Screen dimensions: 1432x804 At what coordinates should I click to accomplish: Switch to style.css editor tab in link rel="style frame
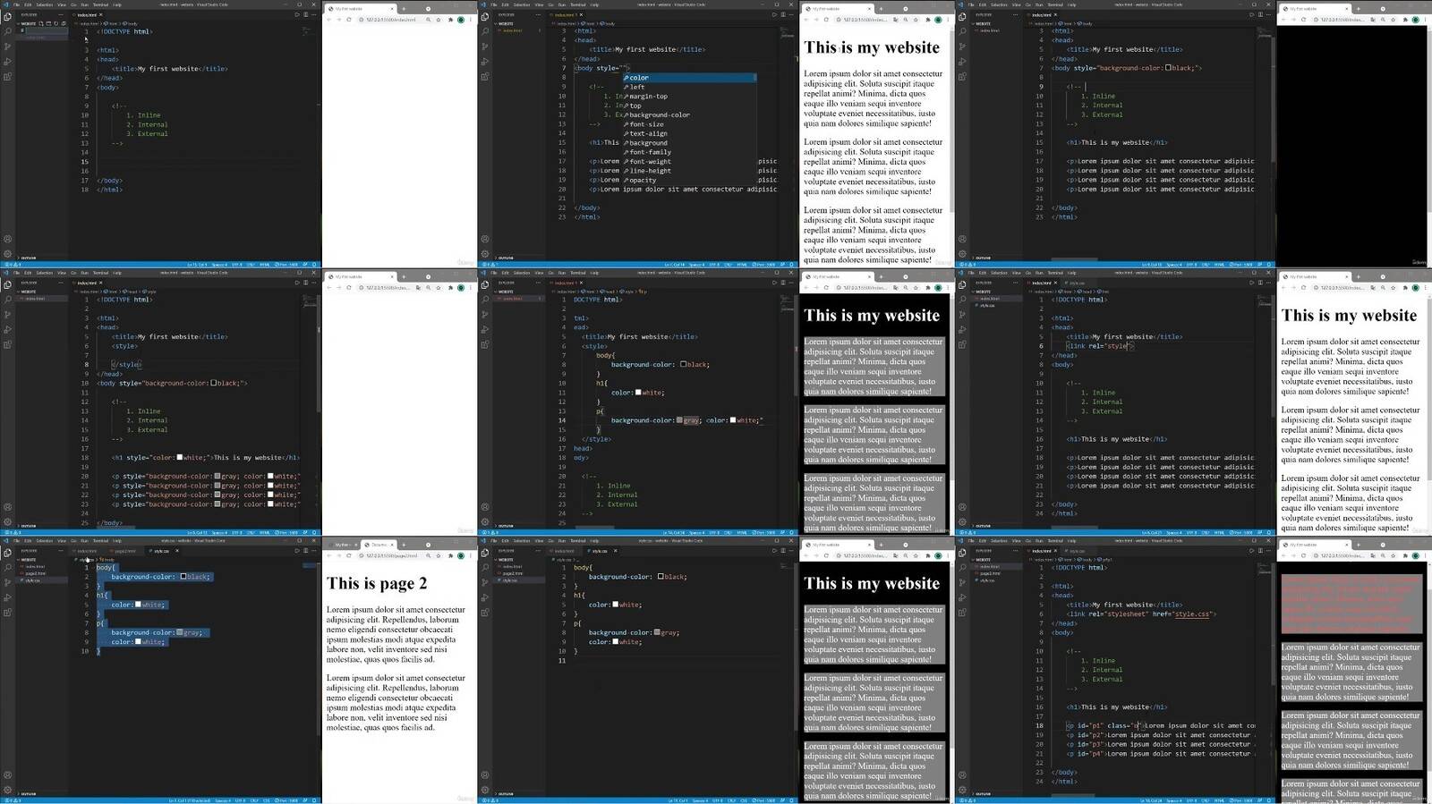pos(1076,283)
